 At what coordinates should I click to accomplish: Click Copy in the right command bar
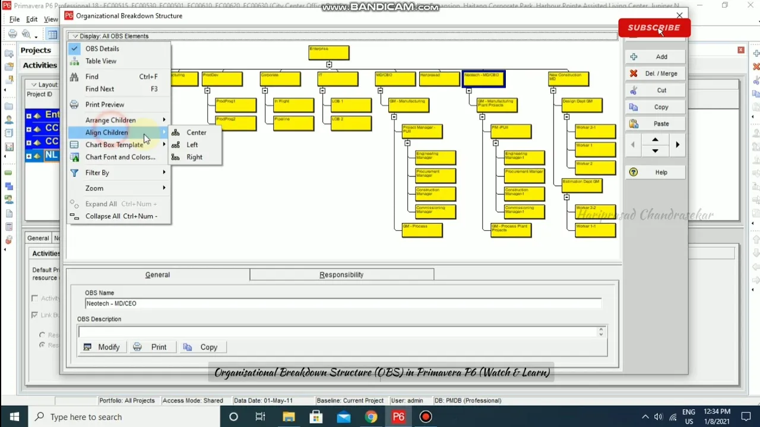655,107
